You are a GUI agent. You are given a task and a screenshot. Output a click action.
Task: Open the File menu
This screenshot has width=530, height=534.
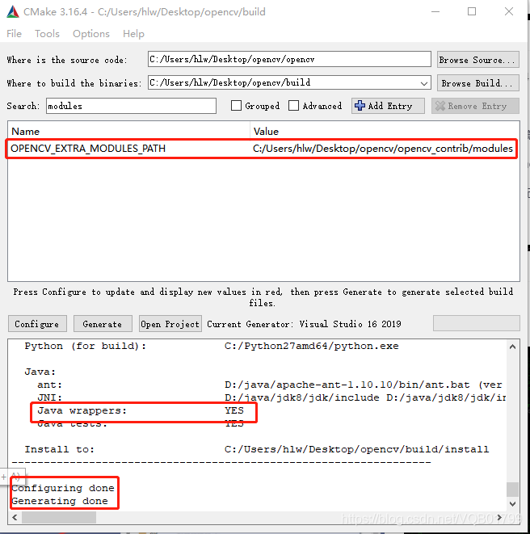click(x=14, y=34)
